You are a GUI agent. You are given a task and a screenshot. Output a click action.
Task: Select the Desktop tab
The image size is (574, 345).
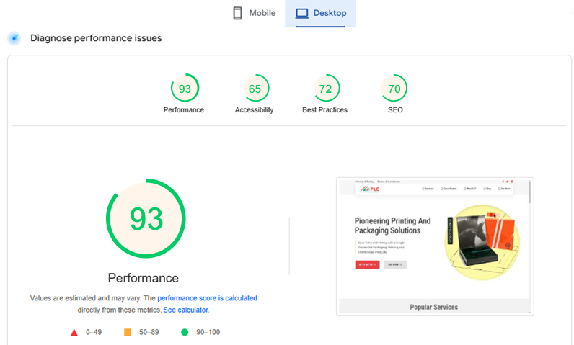[x=320, y=13]
